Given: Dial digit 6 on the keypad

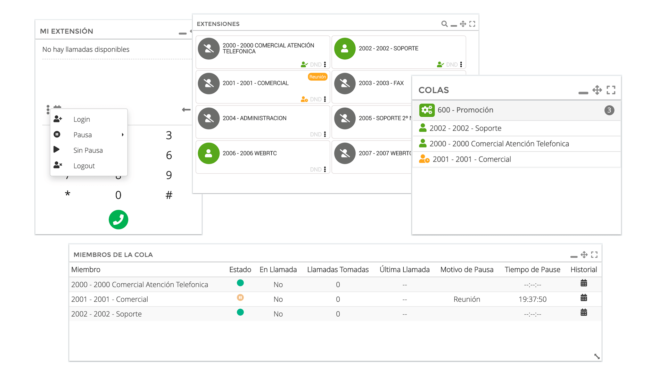Looking at the screenshot, I should [x=169, y=155].
